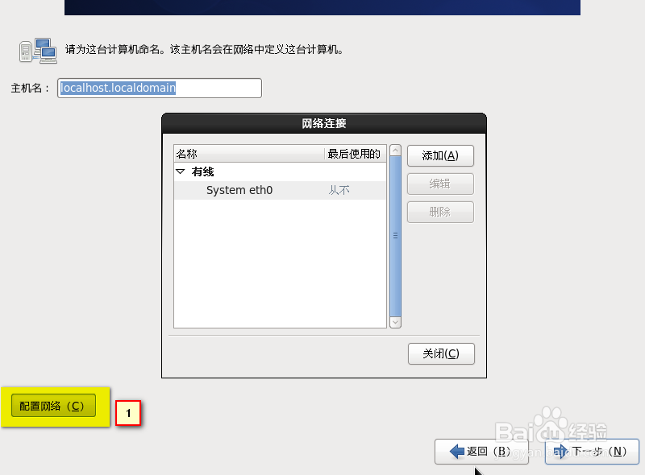The image size is (645, 475).
Task: Open network setup via 配置网络 button
Action: coord(52,406)
